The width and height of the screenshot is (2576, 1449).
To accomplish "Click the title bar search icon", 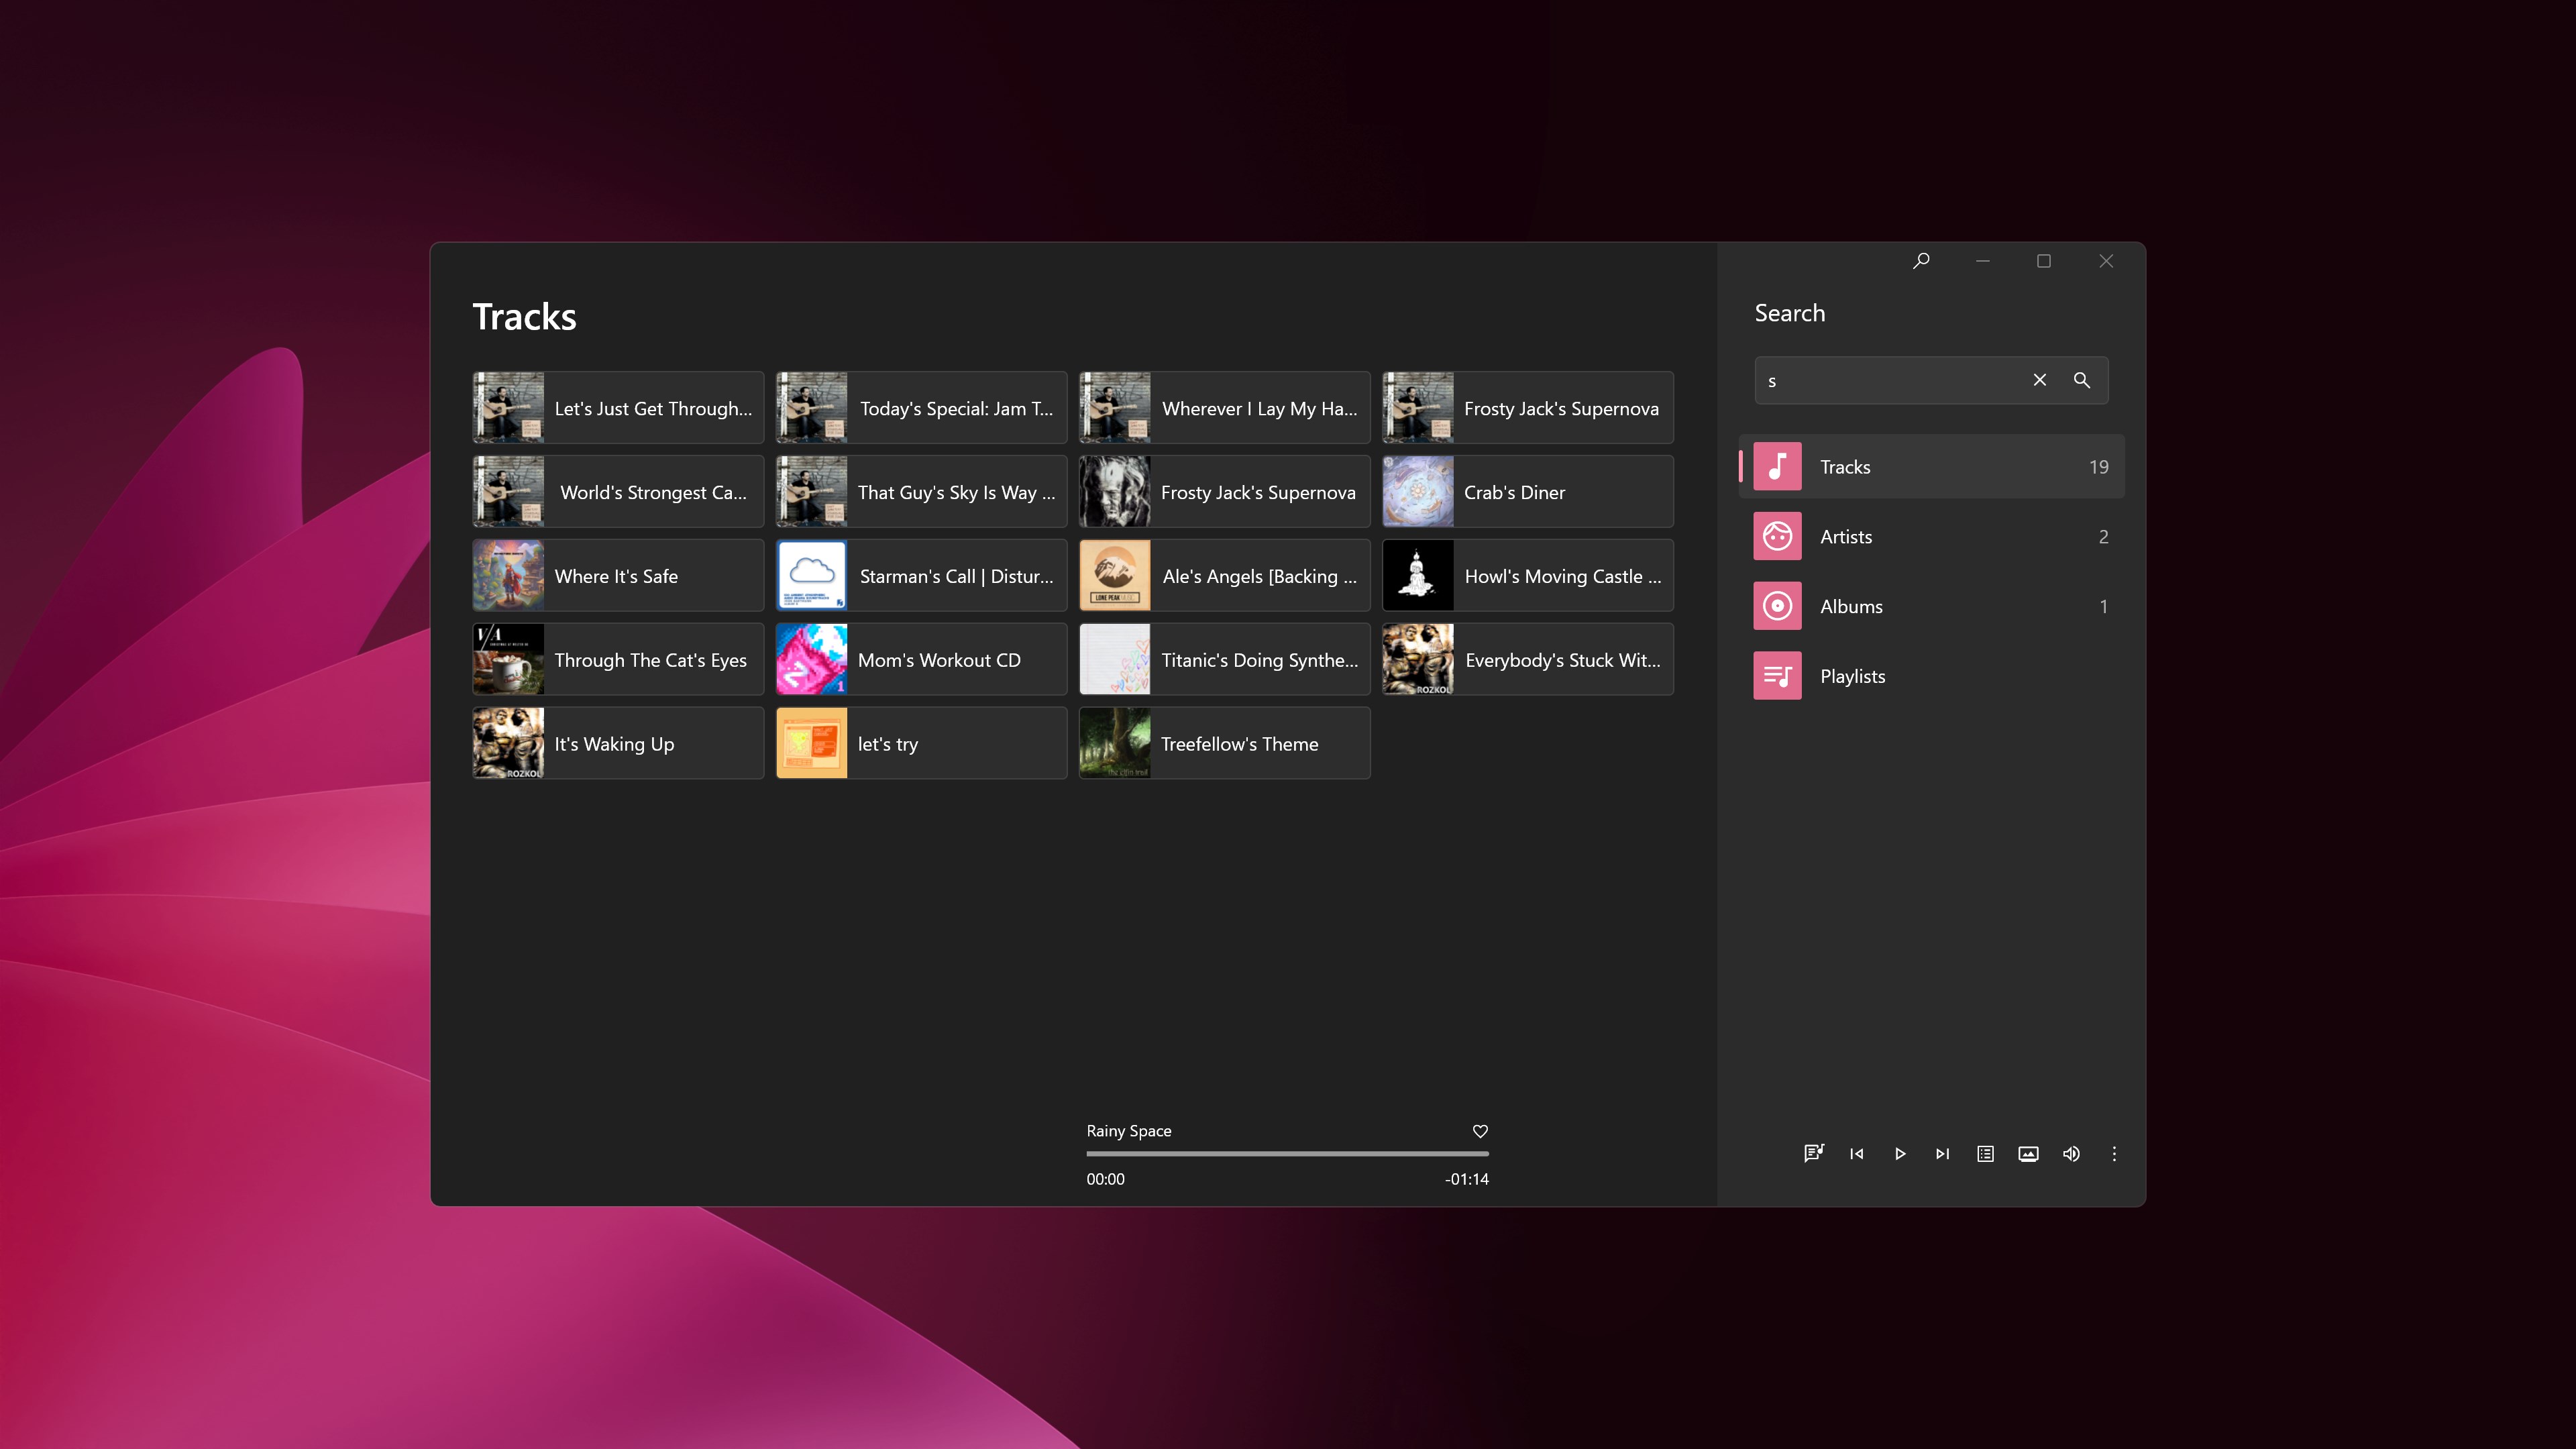I will (x=1921, y=261).
